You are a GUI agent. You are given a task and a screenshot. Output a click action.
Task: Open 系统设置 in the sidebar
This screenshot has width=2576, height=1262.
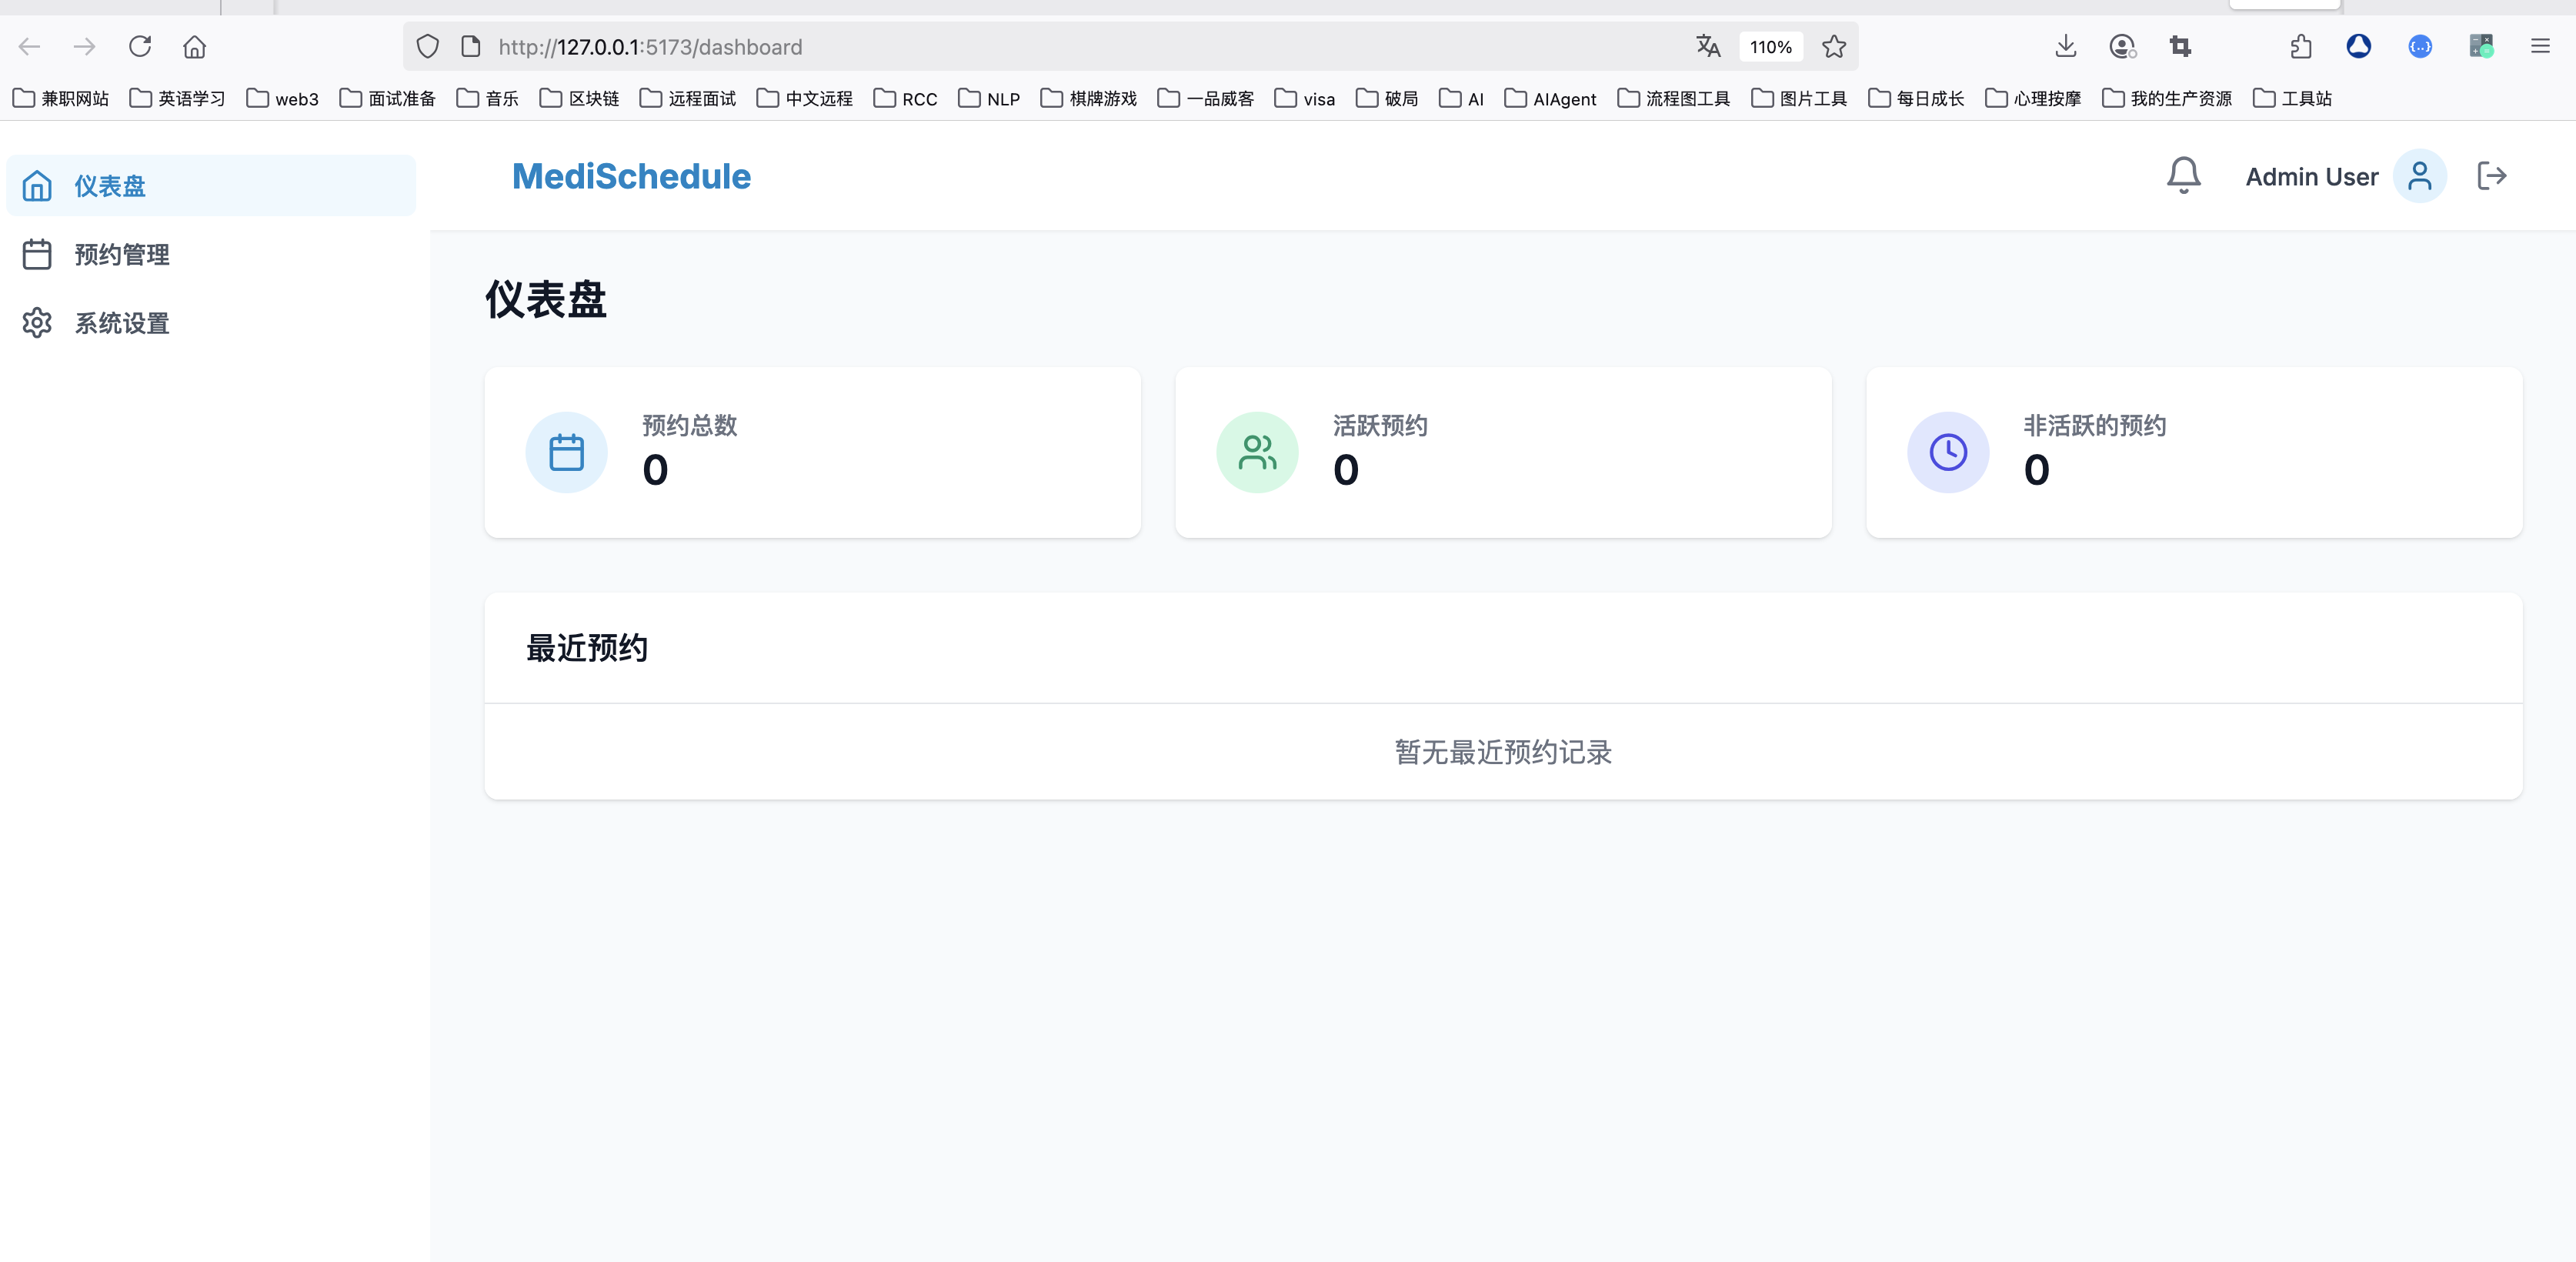(x=121, y=323)
